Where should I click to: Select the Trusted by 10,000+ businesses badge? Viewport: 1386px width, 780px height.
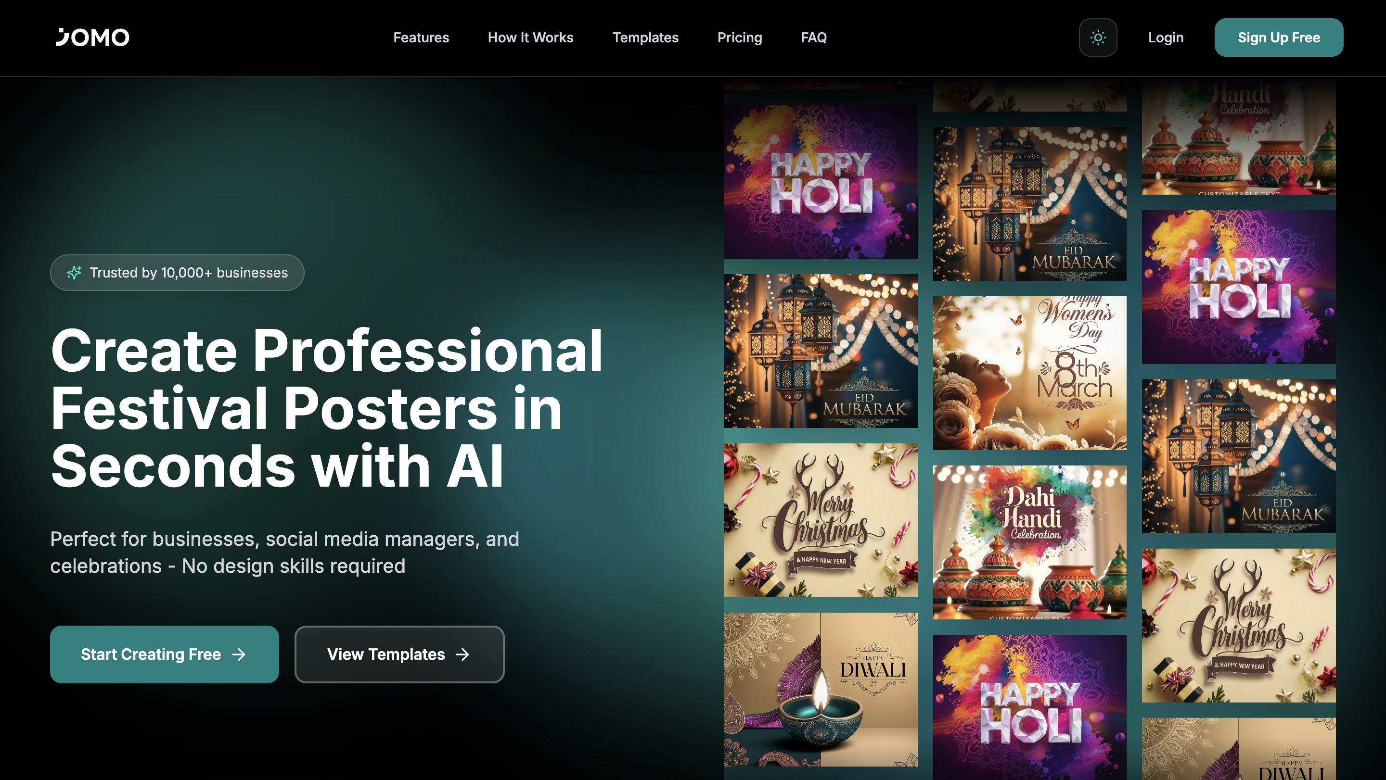[x=177, y=273]
